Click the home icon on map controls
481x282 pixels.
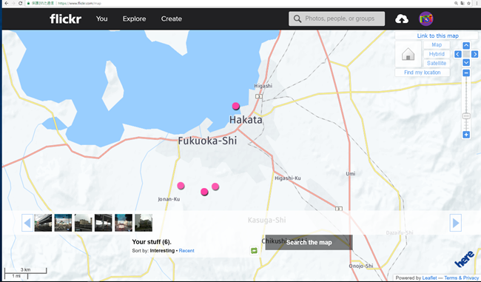point(408,54)
